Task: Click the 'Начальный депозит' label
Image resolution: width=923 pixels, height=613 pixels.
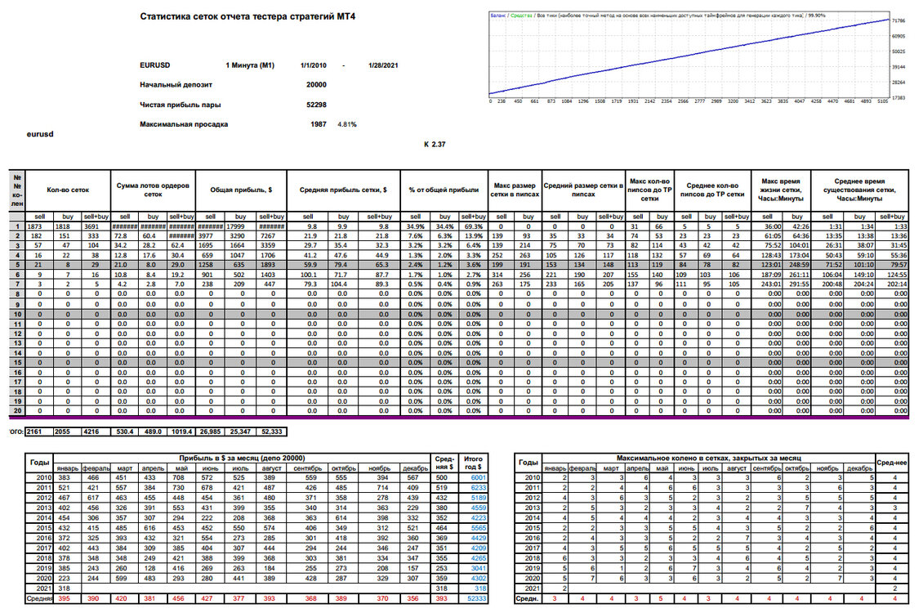Action: tap(176, 85)
